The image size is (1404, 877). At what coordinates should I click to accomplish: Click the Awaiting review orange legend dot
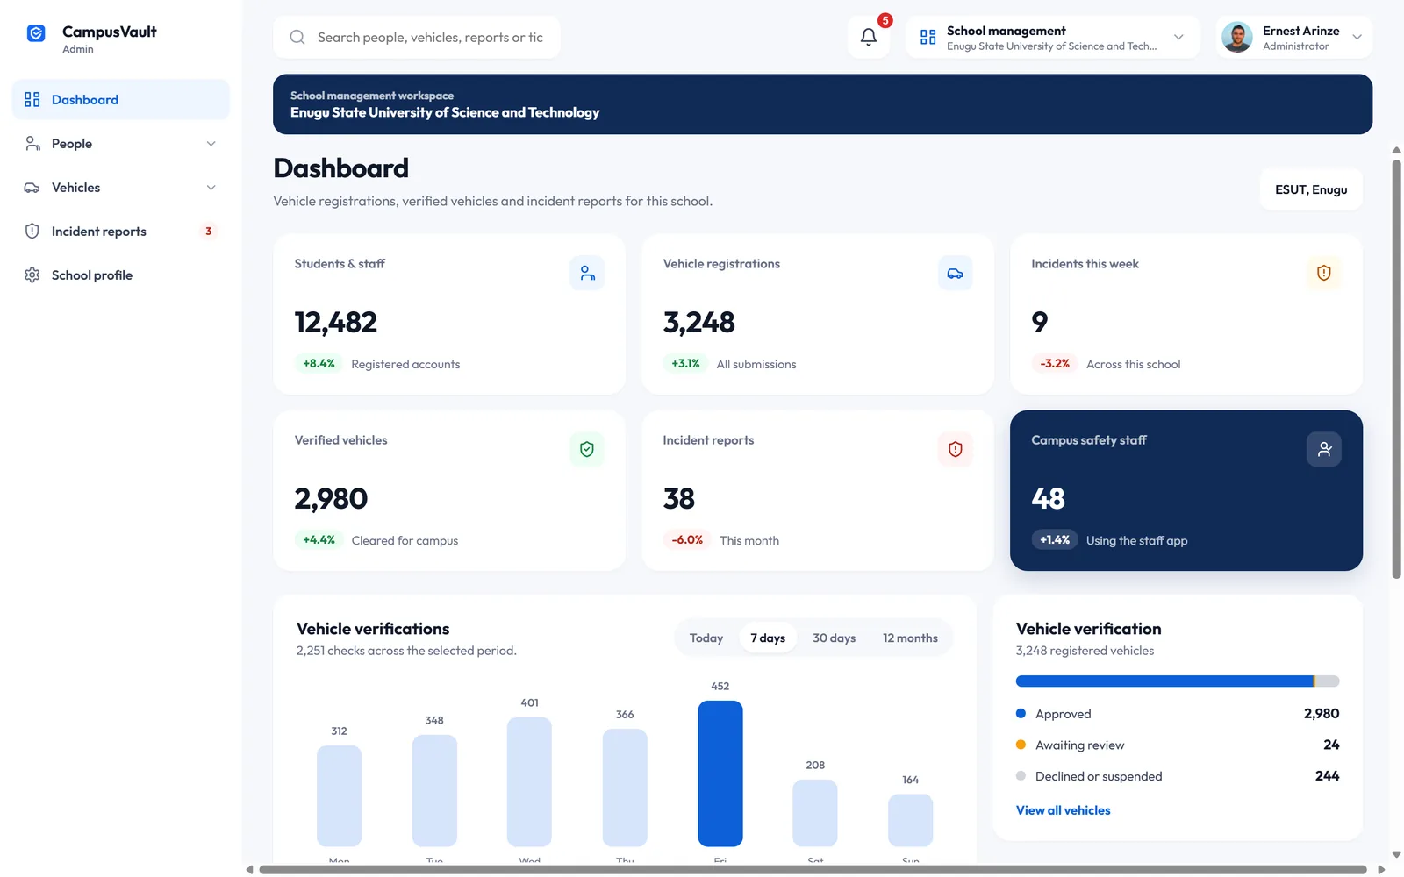coord(1021,745)
